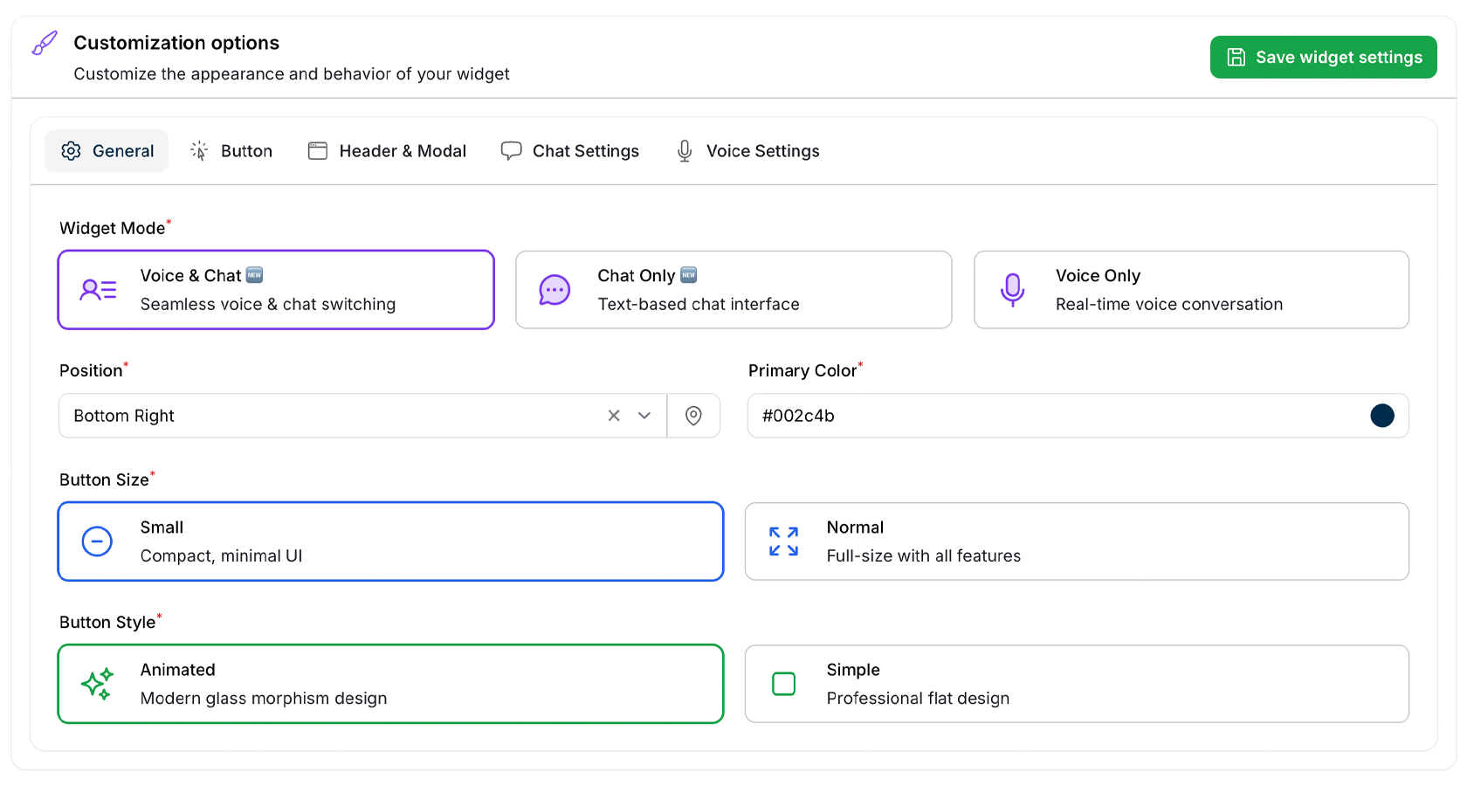This screenshot has width=1467, height=786.
Task: Click the map pin icon beside Position
Action: pyautogui.click(x=693, y=416)
